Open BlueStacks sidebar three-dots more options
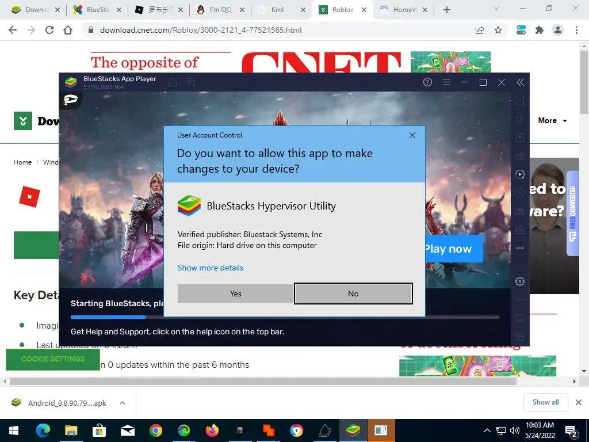This screenshot has width=589, height=442. (520, 248)
